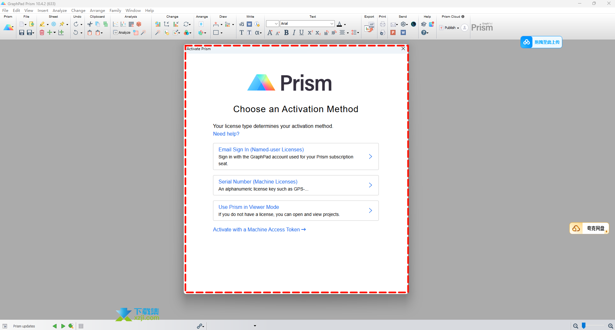Click the Prism Cloud info icon
Screen dimensions: 615x330
463,16
